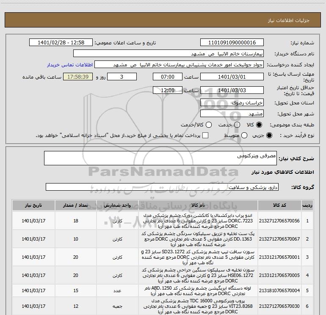
Task: Click the general description field مصرفی ویترکتومی
Action: (x=160, y=158)
